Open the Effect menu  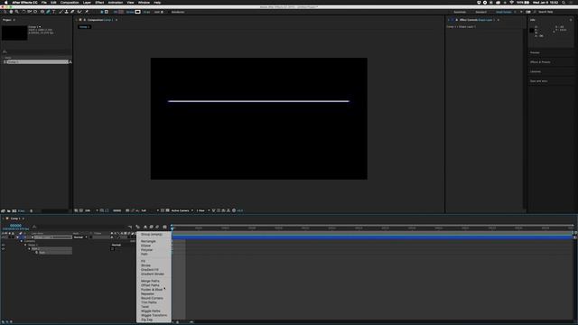(99, 3)
